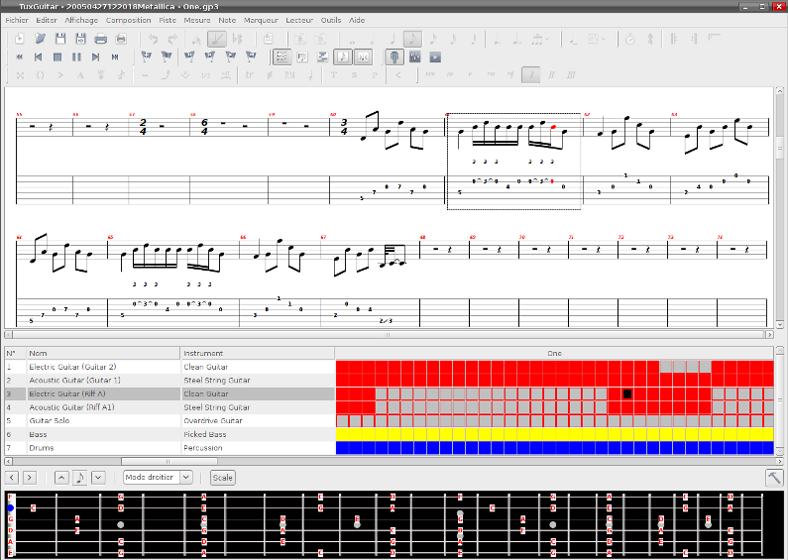Click the fretboard up arrow button
This screenshot has width=788, height=560.
(x=61, y=478)
